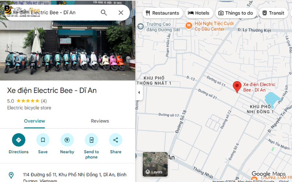Open Directions for Electric Bee

(19, 140)
